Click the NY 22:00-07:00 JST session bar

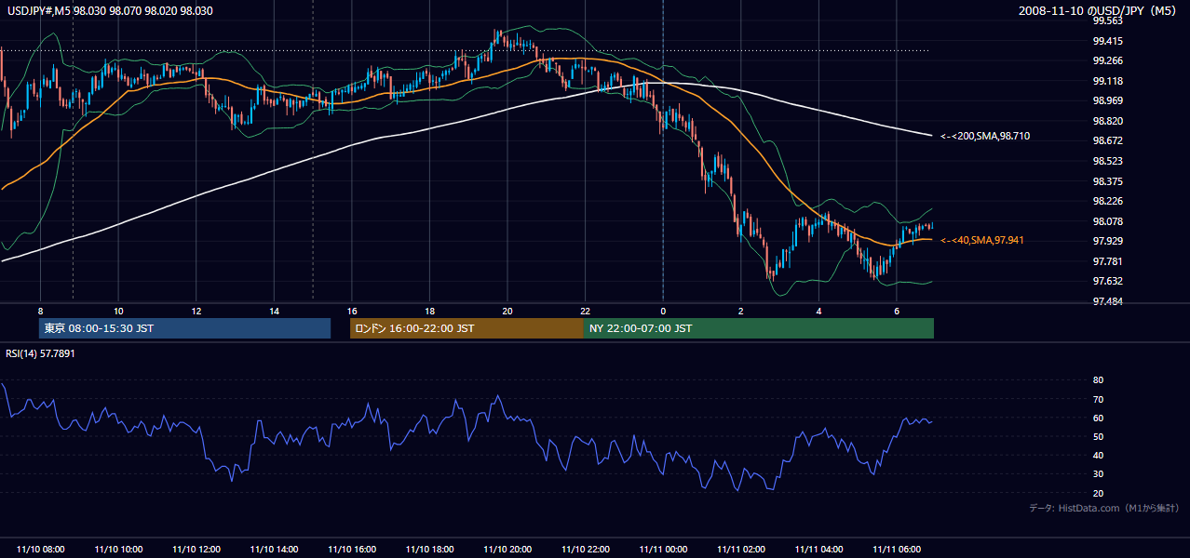[758, 328]
